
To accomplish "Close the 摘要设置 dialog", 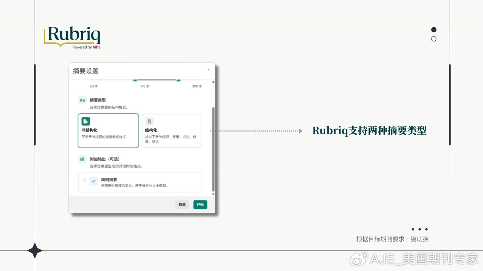I will pyautogui.click(x=208, y=70).
